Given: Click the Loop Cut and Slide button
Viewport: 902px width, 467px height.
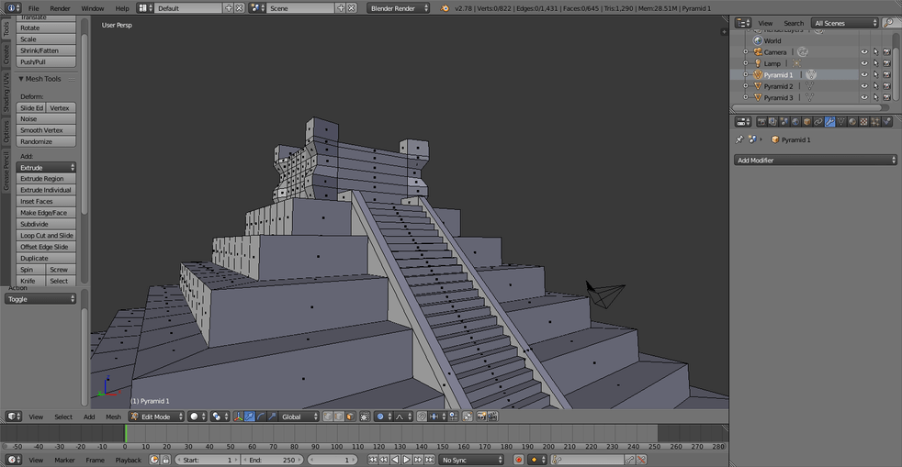Looking at the screenshot, I should [x=46, y=236].
